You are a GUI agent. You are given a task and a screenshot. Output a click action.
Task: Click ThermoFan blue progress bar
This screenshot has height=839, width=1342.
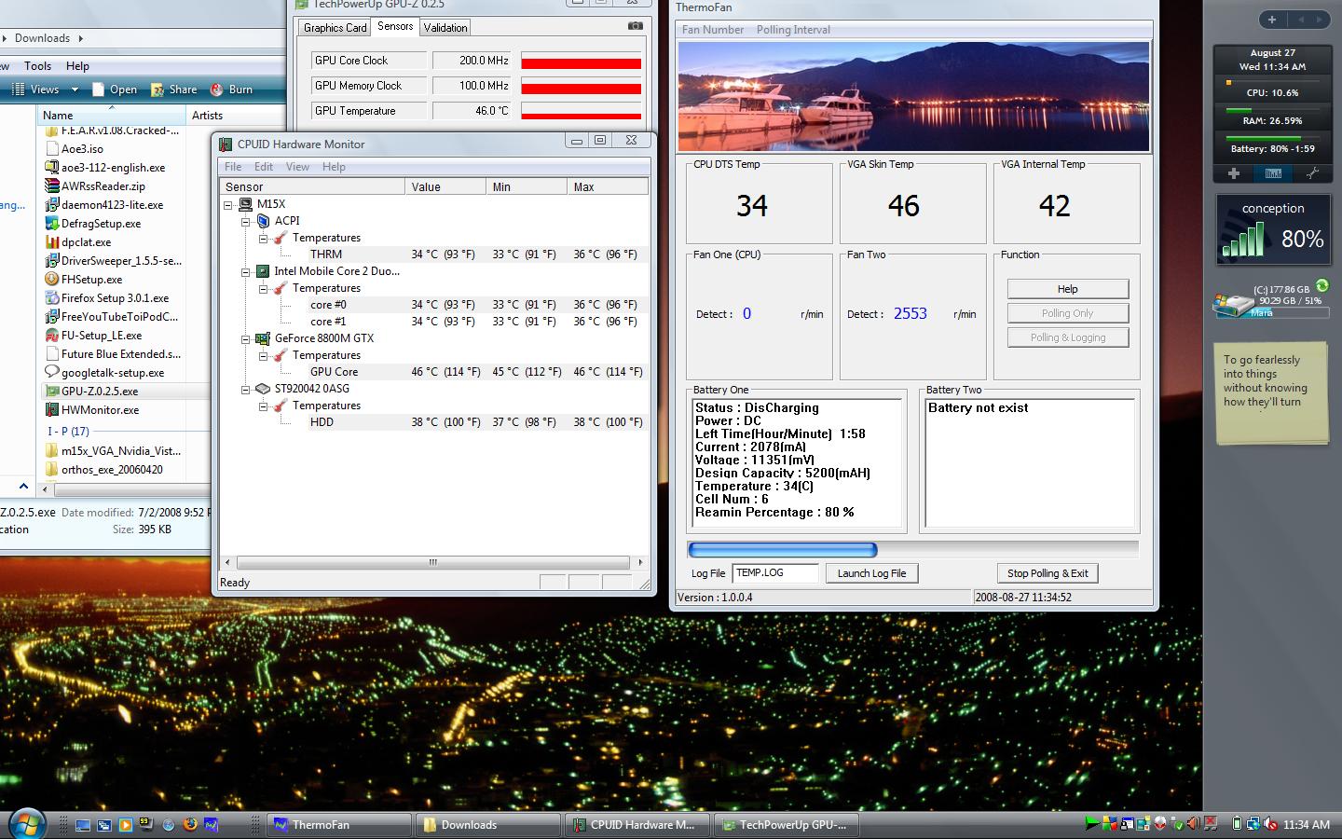click(783, 550)
